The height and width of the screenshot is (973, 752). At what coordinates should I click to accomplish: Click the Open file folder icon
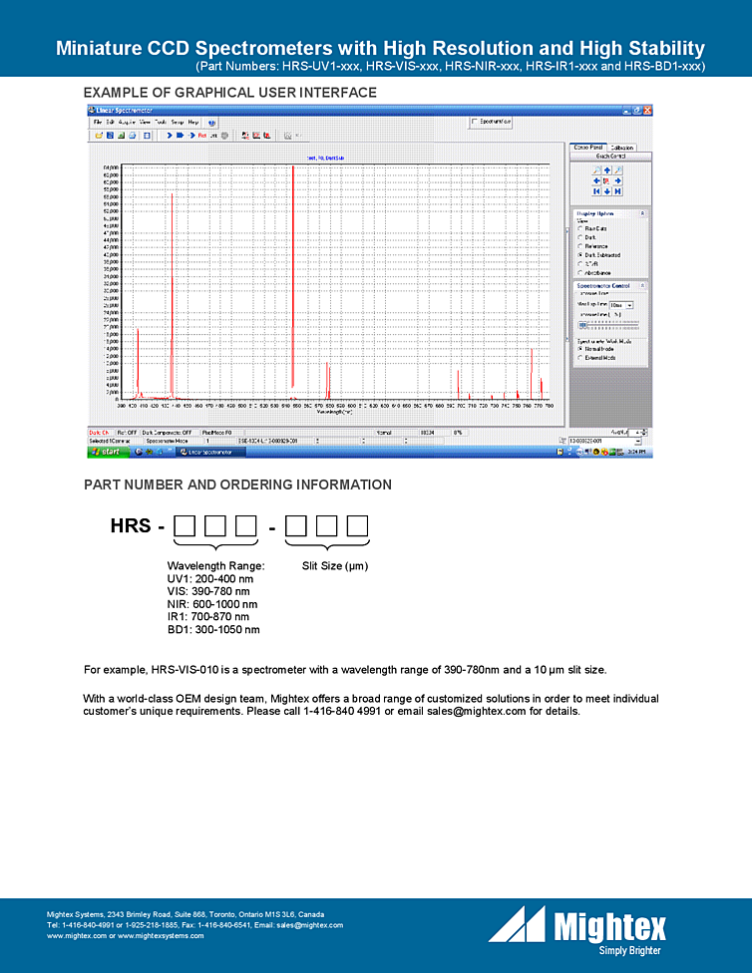pos(99,136)
